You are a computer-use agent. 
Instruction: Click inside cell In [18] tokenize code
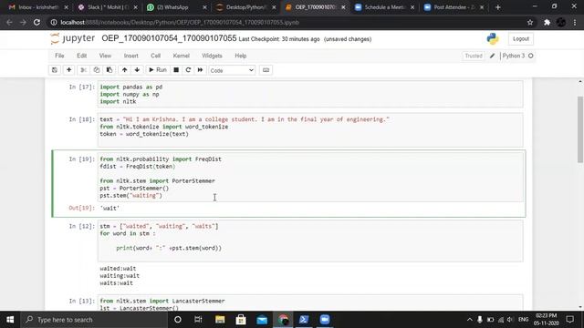point(310,129)
